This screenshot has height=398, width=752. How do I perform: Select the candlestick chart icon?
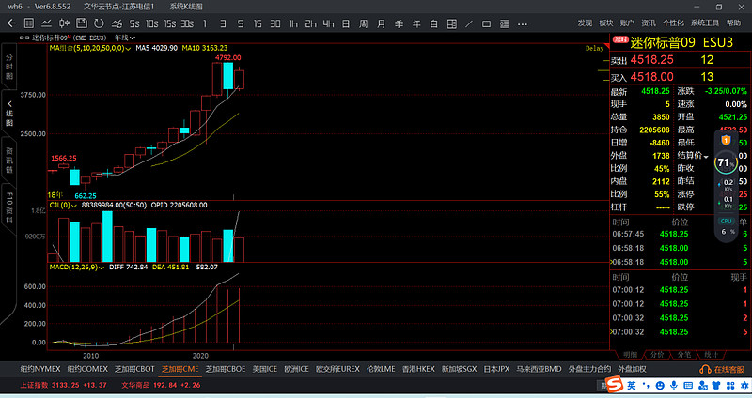[64, 23]
